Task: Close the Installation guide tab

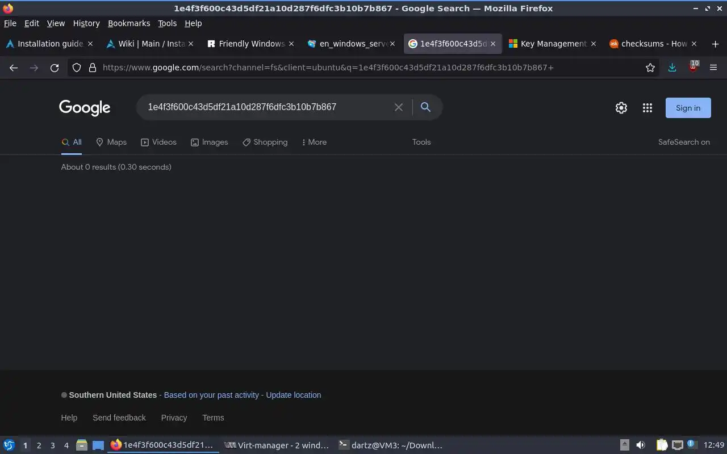Action: click(x=90, y=44)
